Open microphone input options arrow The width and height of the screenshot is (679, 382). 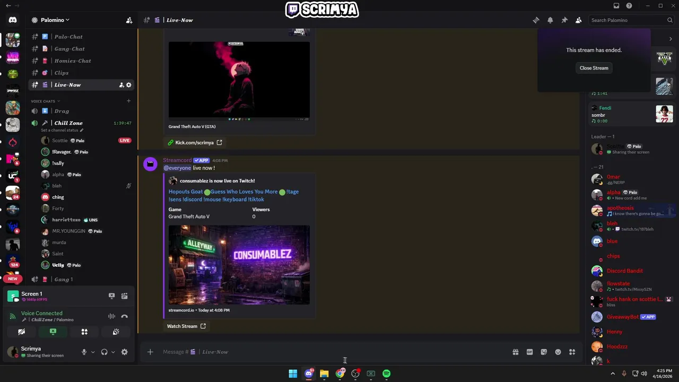click(93, 352)
